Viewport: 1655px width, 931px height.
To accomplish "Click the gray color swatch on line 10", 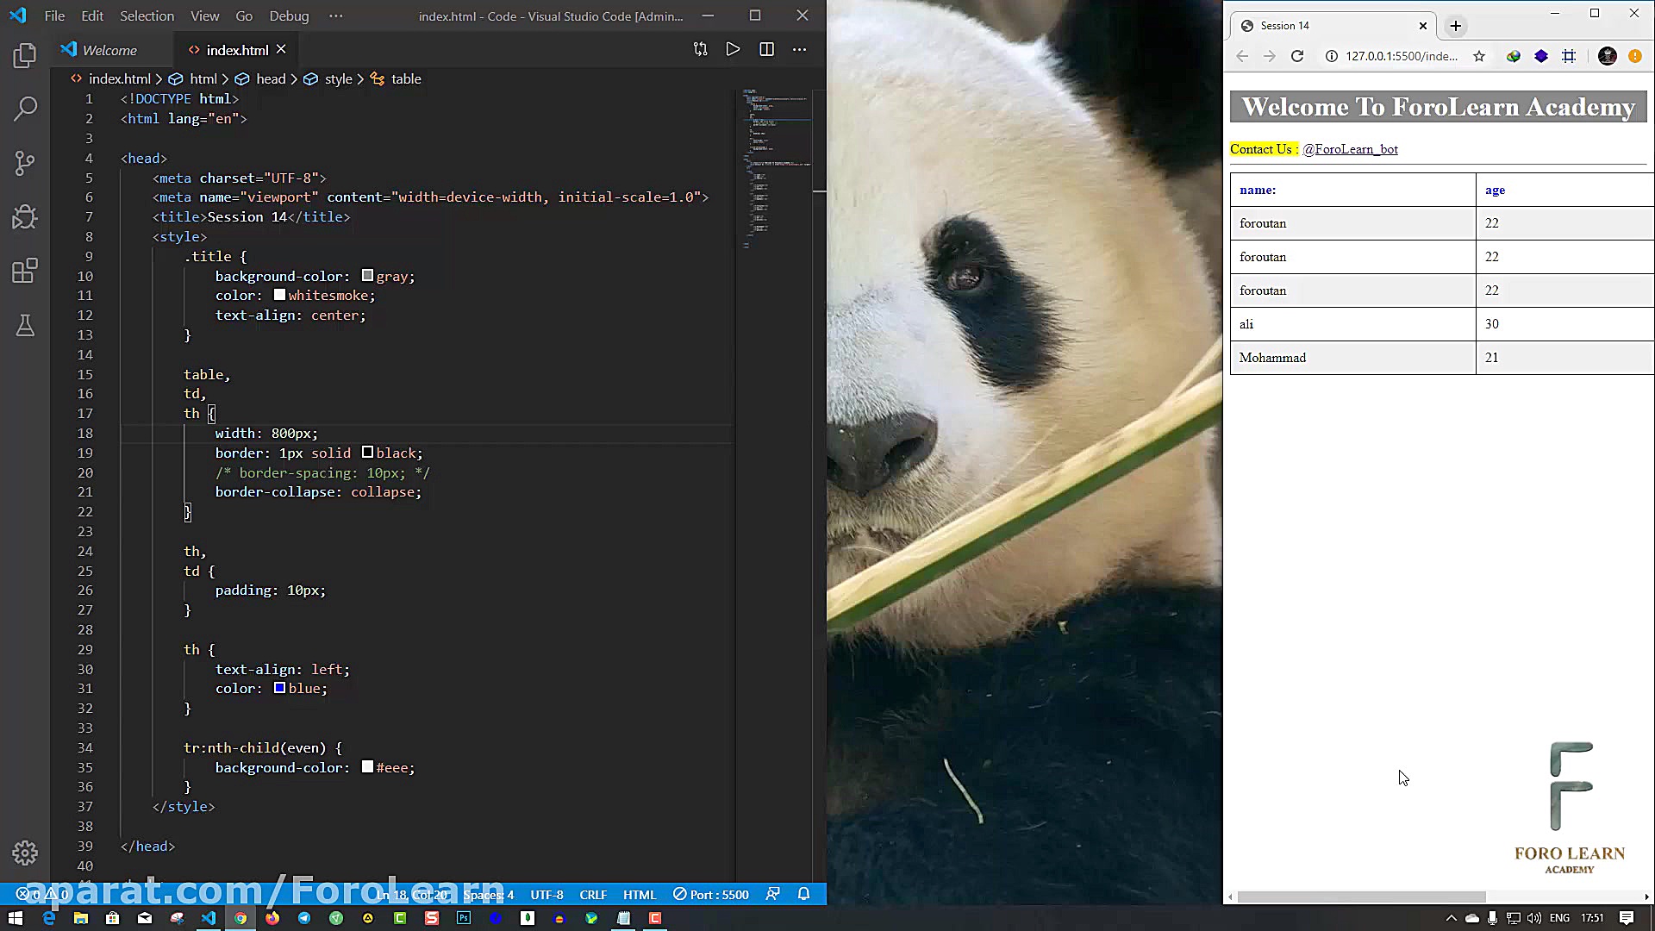I will [x=367, y=276].
